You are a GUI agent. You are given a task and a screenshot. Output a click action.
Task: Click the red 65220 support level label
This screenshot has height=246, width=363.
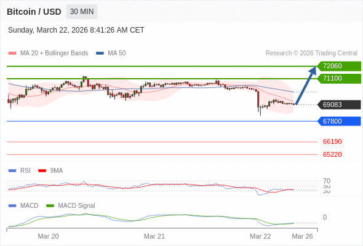pos(332,154)
